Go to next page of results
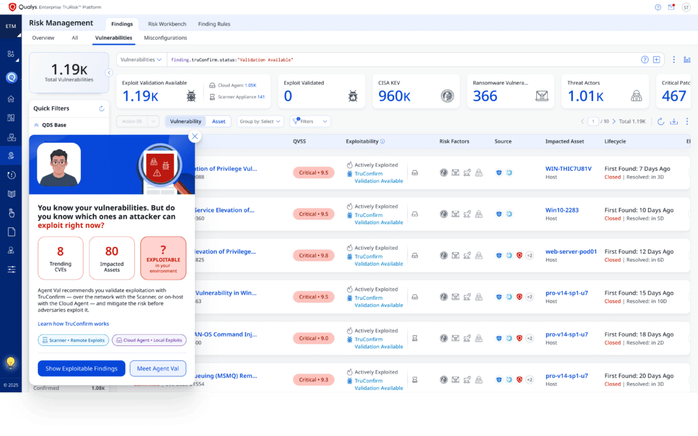Viewport: 698px width, 436px height. coord(614,121)
